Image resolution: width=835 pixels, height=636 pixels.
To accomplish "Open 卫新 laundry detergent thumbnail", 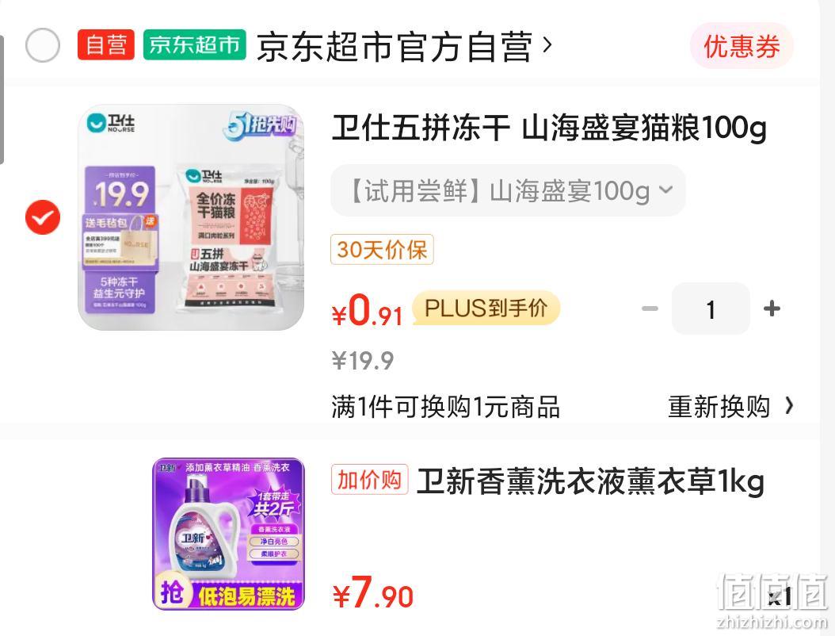I will 228,534.
